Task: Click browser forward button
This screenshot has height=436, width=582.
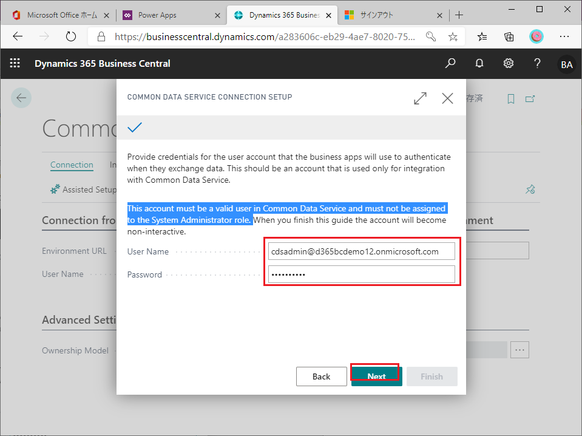Action: (x=44, y=36)
